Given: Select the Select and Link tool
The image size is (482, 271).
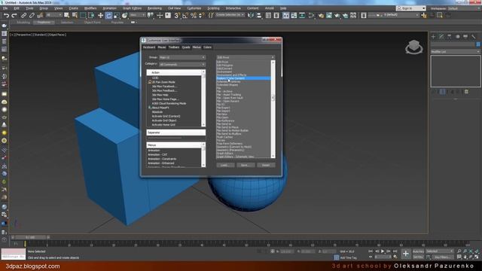Looking at the screenshot, I should click(x=23, y=15).
